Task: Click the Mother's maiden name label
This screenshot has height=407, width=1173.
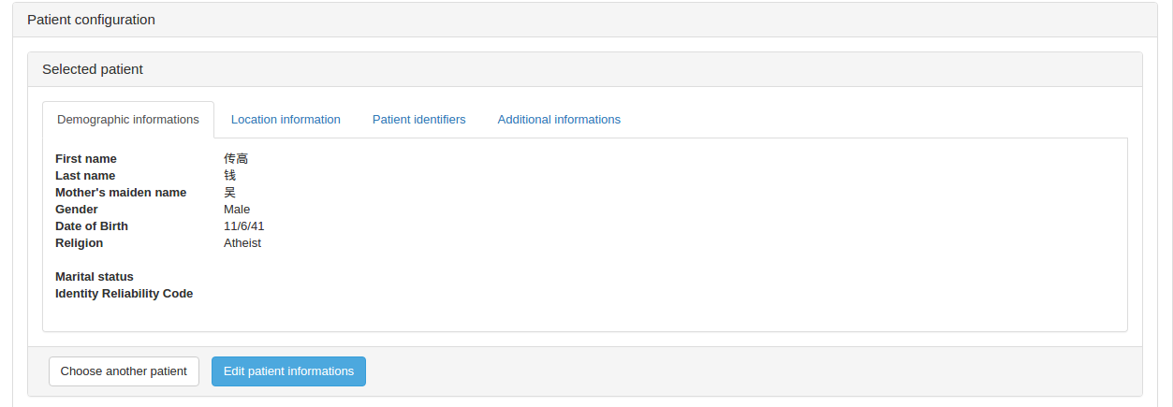Action: (x=121, y=193)
